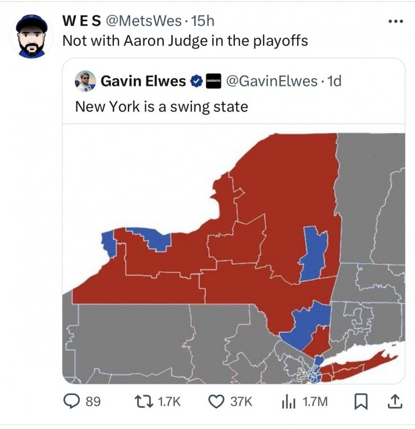Open WES profile avatar
This screenshot has height=429, width=415.
pos(31,35)
